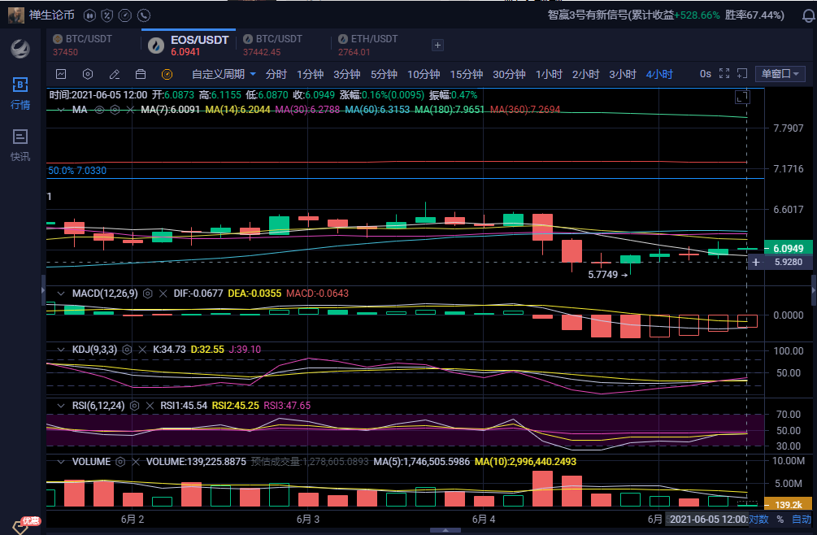This screenshot has width=817, height=535.
Task: Click the phone contact icon in header
Action: coord(144,15)
